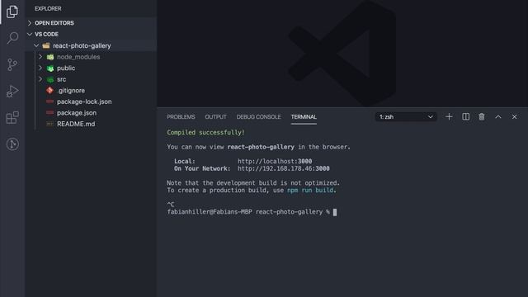This screenshot has height=297, width=528.
Task: Open the .gitignore file
Action: coord(71,90)
